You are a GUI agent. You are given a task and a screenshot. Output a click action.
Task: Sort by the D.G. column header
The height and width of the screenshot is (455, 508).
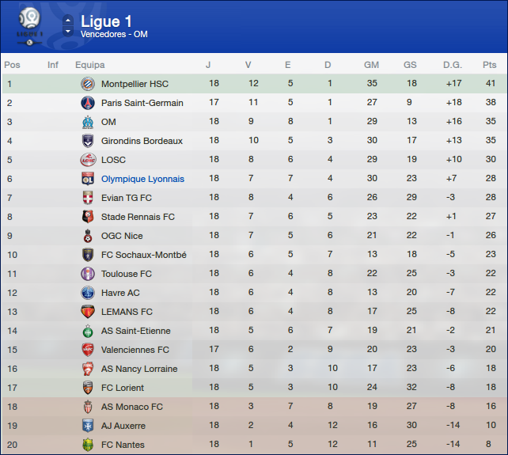(453, 65)
